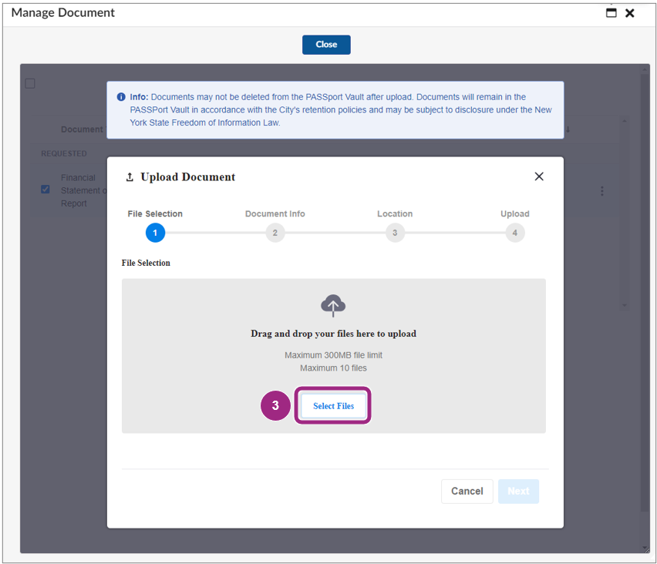
Task: Select the step 2 Document Info circle
Action: (275, 233)
